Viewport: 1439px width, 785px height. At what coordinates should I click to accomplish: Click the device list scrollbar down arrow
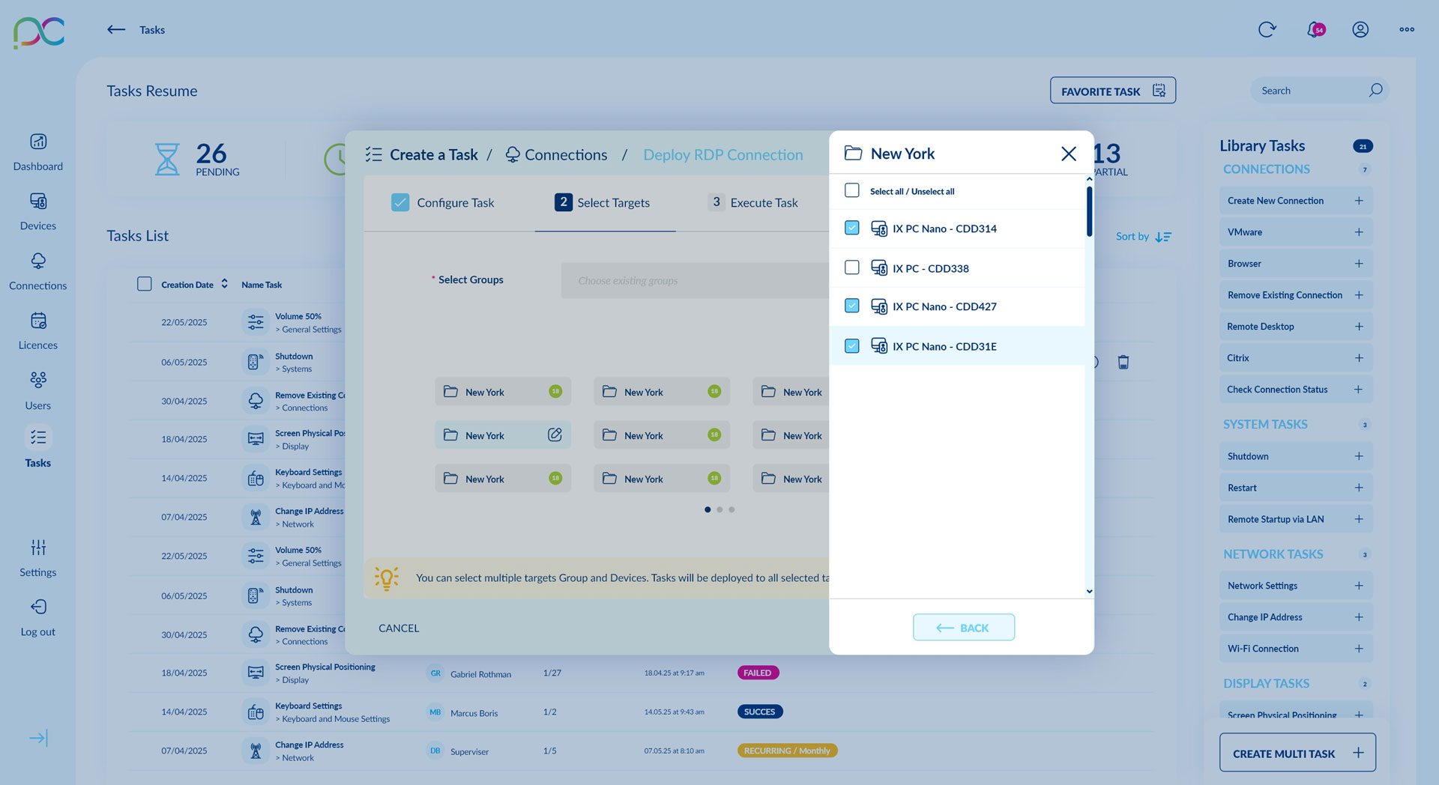pos(1089,592)
